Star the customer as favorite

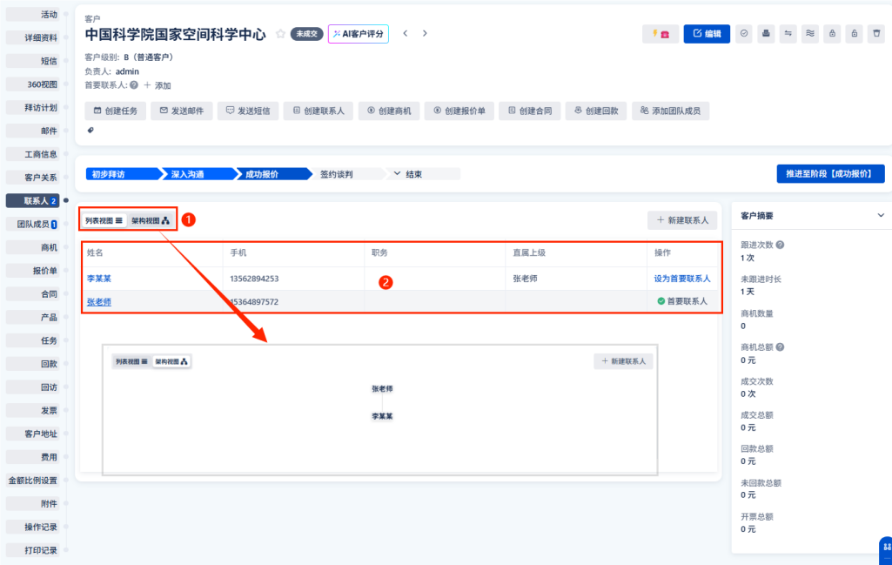click(280, 34)
